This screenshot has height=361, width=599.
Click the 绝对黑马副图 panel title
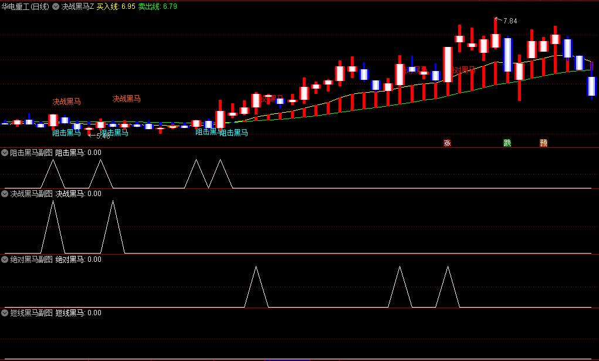pos(31,259)
